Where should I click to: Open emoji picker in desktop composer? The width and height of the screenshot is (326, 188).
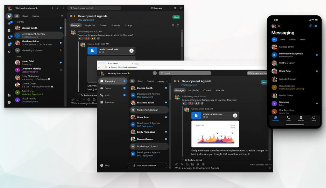(89, 100)
